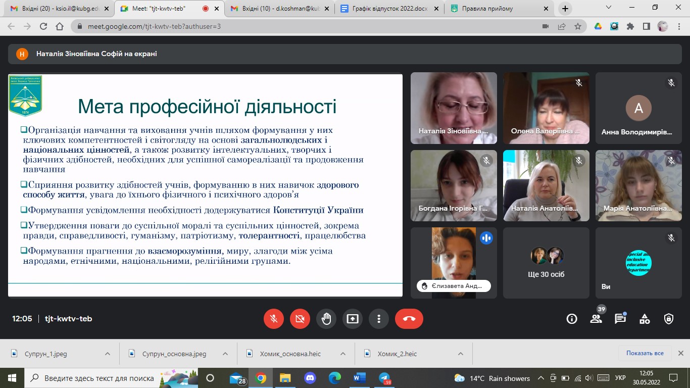Open the three-dot more options menu

[378, 319]
